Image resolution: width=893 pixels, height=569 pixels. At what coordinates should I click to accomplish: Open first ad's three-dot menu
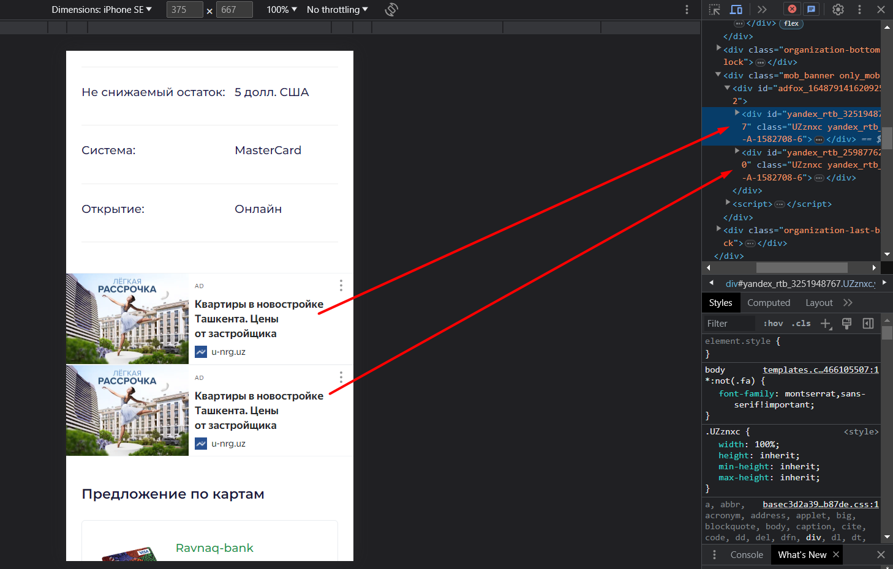click(341, 285)
